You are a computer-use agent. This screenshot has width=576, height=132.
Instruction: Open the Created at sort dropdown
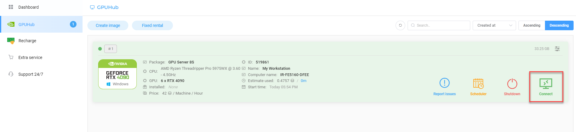pyautogui.click(x=494, y=25)
